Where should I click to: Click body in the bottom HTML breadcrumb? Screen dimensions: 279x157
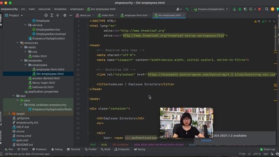(x=104, y=145)
